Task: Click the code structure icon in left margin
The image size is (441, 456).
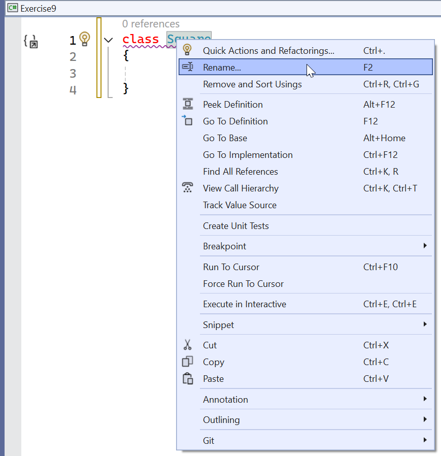Action: (x=31, y=41)
